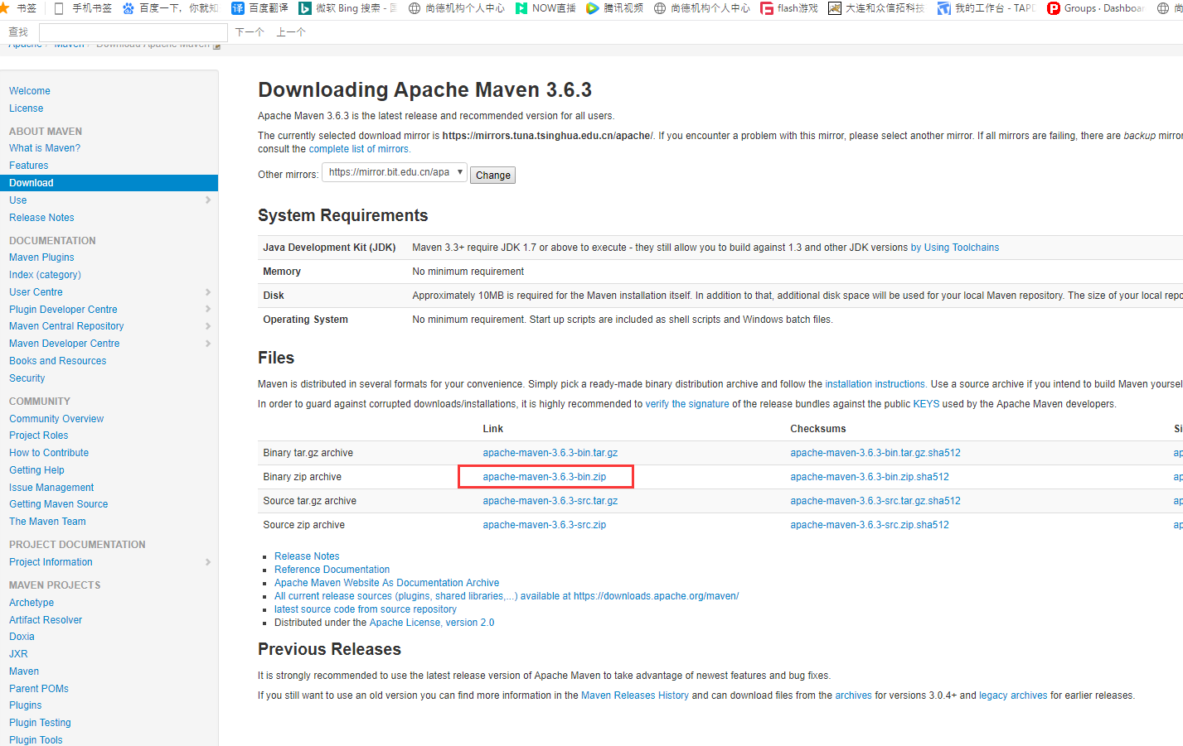Image resolution: width=1183 pixels, height=746 pixels.
Task: Download apache-maven-3.6.3-src.zip
Action: point(545,525)
